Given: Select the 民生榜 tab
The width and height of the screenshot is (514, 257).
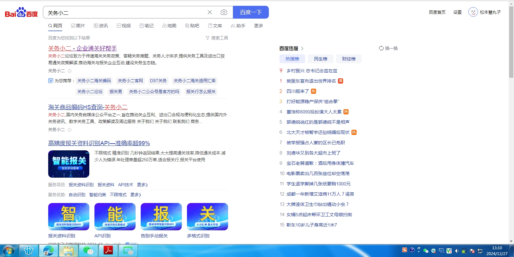Looking at the screenshot, I should [x=321, y=59].
